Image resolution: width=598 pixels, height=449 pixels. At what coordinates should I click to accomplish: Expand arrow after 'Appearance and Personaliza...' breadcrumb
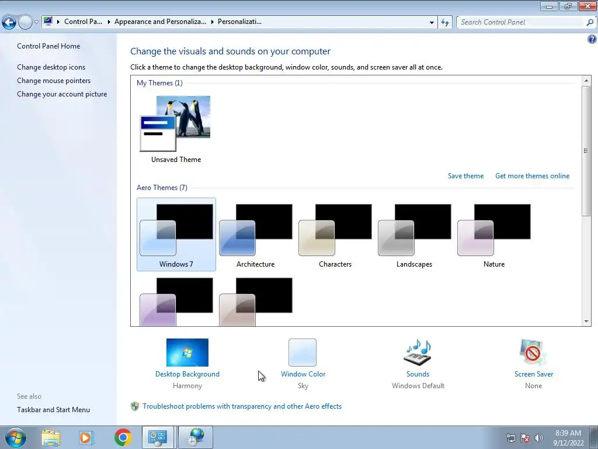point(212,22)
